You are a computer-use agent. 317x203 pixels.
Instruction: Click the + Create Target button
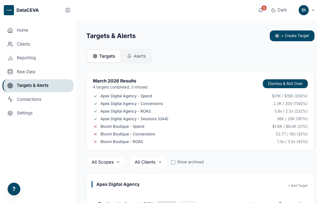[x=292, y=36]
